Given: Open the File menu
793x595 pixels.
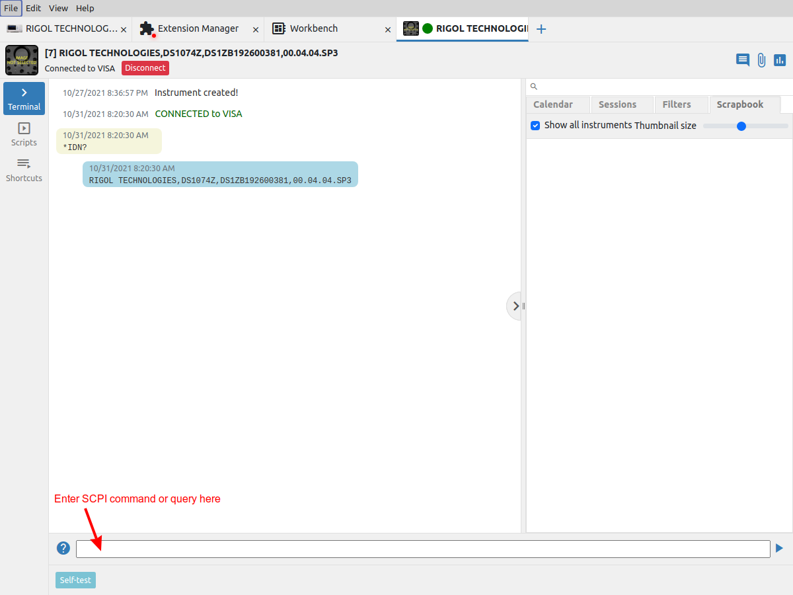Looking at the screenshot, I should [11, 8].
